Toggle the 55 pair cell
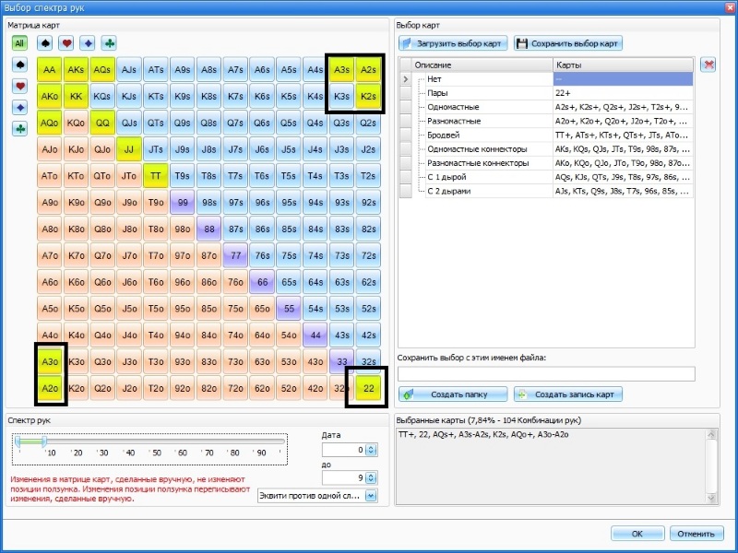This screenshot has height=553, width=738. coord(289,309)
